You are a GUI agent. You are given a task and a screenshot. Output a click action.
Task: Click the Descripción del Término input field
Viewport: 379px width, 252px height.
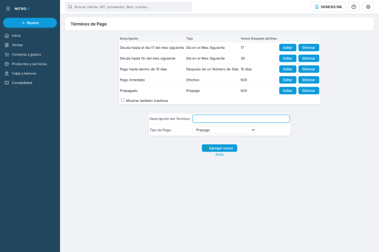point(241,119)
